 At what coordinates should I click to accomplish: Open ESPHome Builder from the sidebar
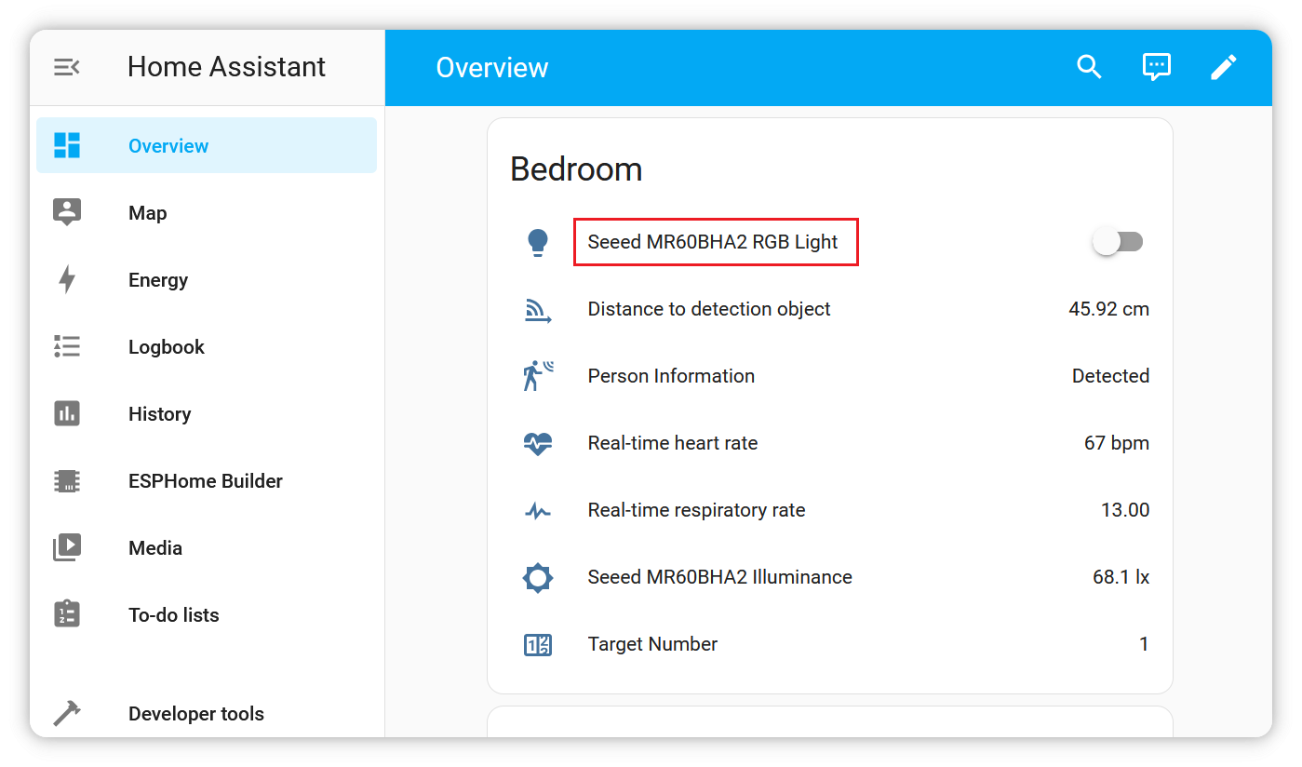tap(207, 480)
